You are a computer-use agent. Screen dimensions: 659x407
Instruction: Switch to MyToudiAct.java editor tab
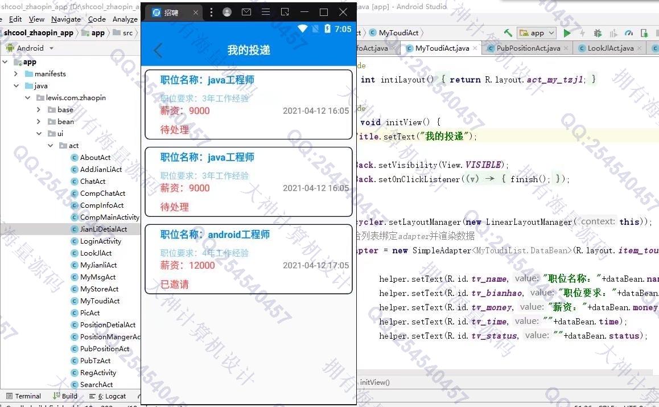[x=442, y=48]
